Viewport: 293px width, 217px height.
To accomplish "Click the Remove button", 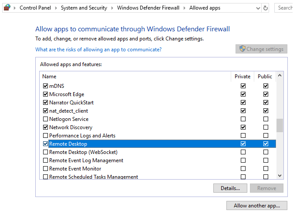I will coord(266,188).
